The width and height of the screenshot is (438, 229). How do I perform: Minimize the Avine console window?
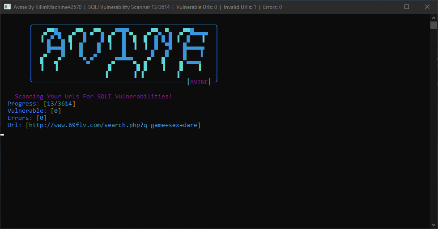point(386,7)
